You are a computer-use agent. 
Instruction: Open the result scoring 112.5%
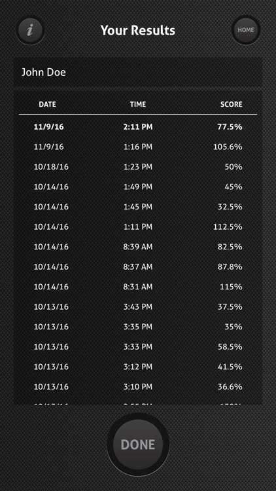click(138, 227)
